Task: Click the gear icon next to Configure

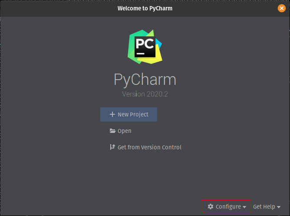Action: 211,206
